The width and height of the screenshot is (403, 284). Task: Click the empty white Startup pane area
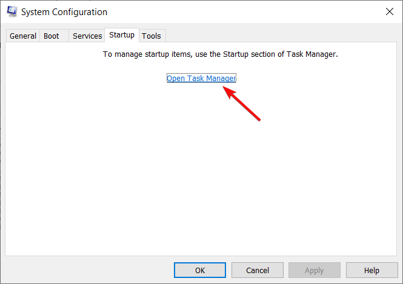pos(201,179)
